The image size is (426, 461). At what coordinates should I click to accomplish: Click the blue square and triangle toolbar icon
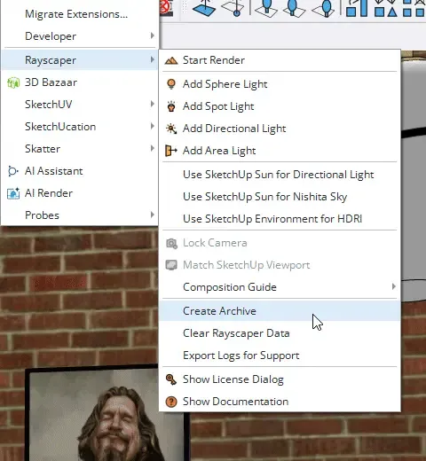385,8
